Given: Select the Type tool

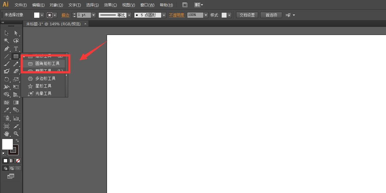Looking at the screenshot, I should pos(16,48).
